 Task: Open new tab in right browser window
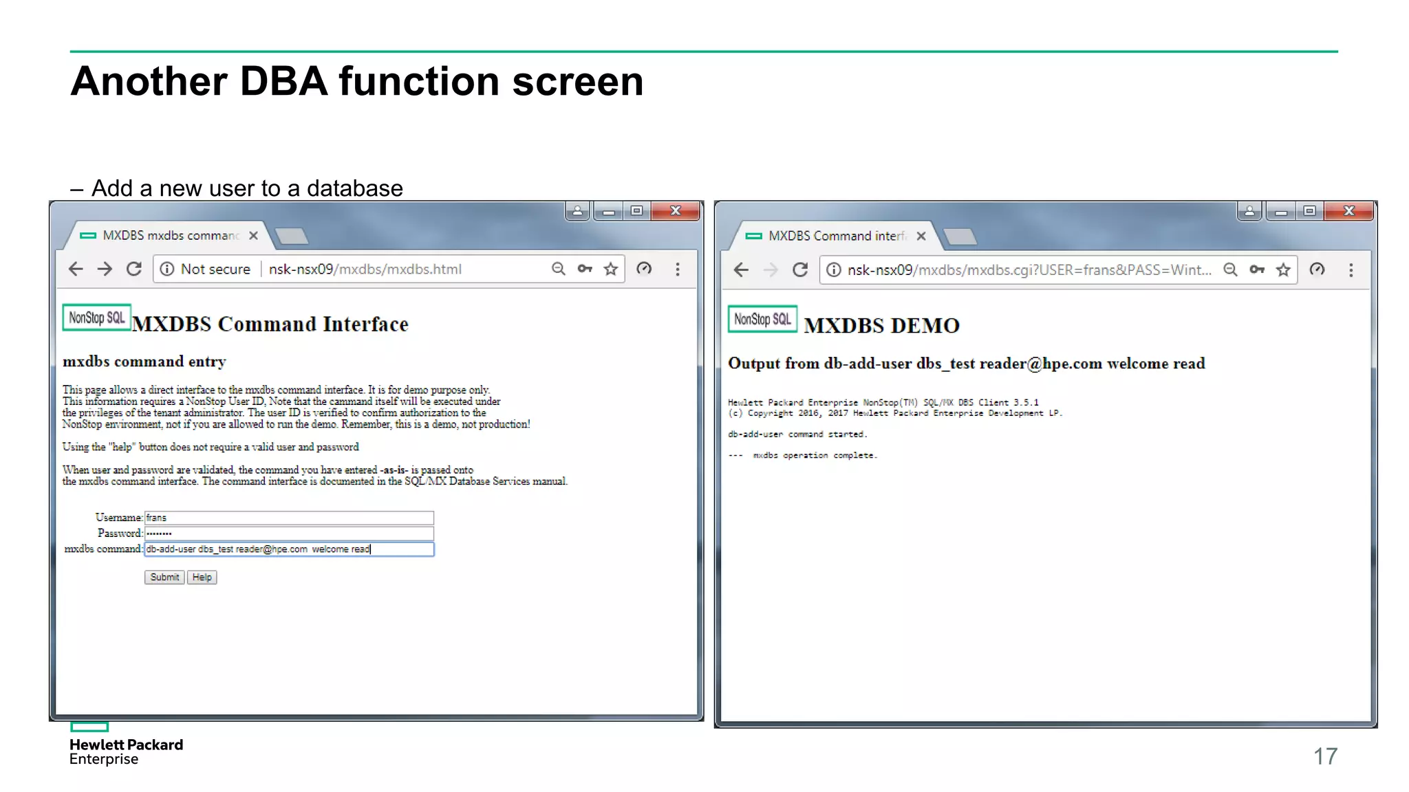point(960,237)
